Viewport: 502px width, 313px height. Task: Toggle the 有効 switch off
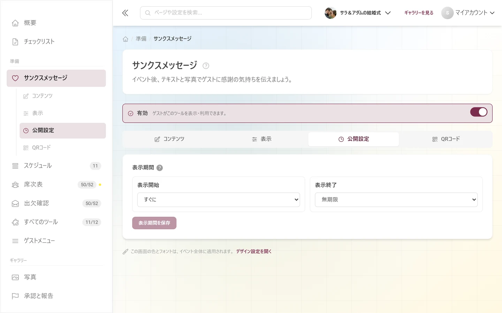coord(479,112)
